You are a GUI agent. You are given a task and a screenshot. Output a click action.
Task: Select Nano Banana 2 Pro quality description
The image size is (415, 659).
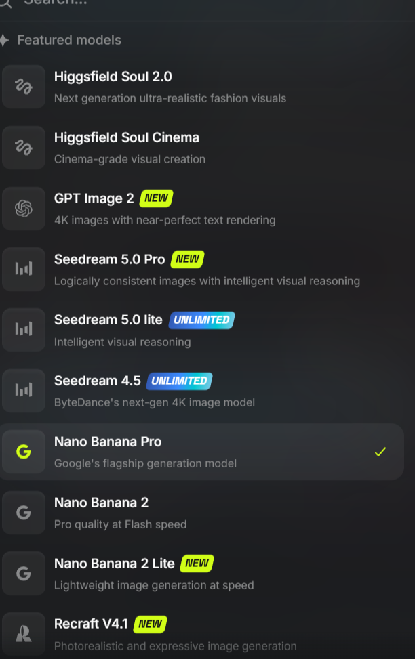click(121, 524)
